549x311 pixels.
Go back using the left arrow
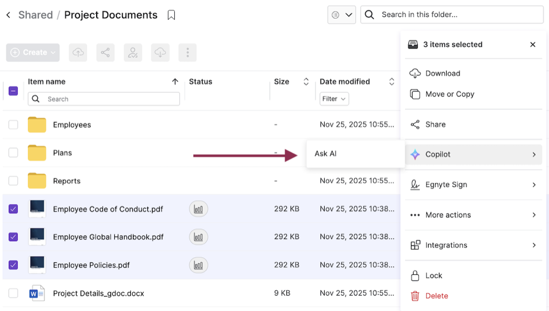click(8, 15)
